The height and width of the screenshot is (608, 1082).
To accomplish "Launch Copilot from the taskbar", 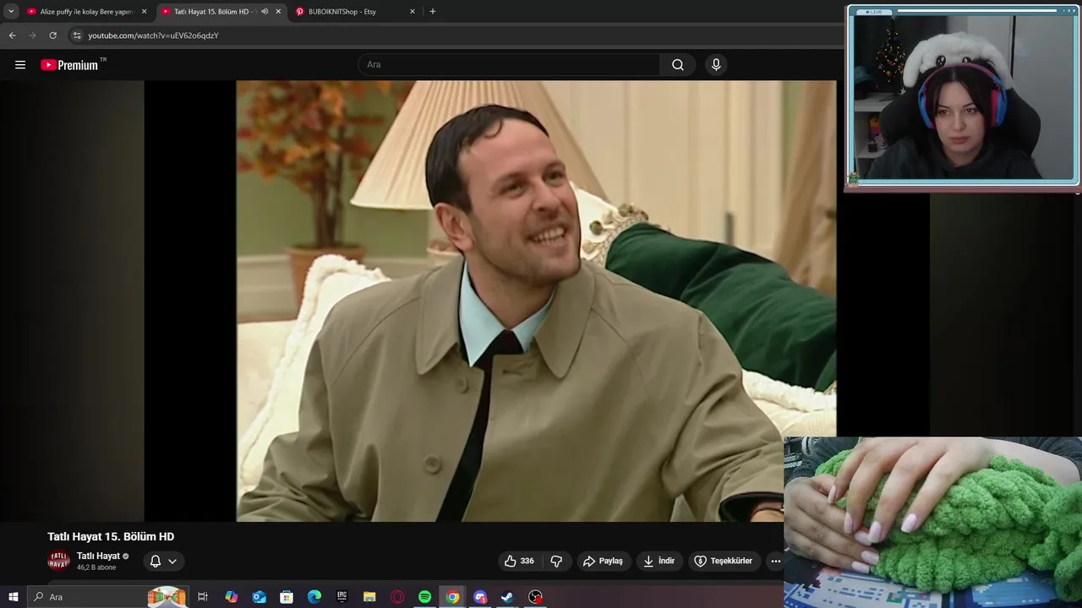I will click(232, 597).
